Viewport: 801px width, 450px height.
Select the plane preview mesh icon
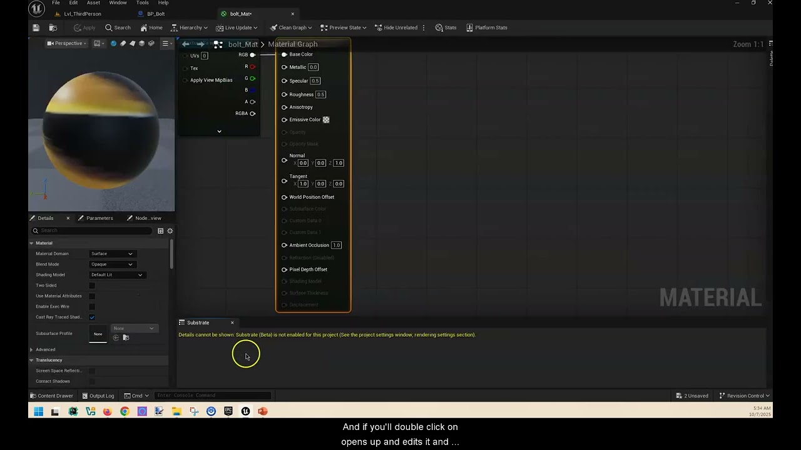point(132,43)
